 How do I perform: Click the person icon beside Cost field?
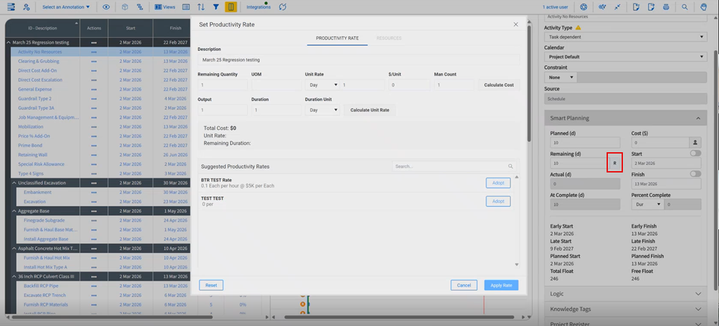(695, 142)
